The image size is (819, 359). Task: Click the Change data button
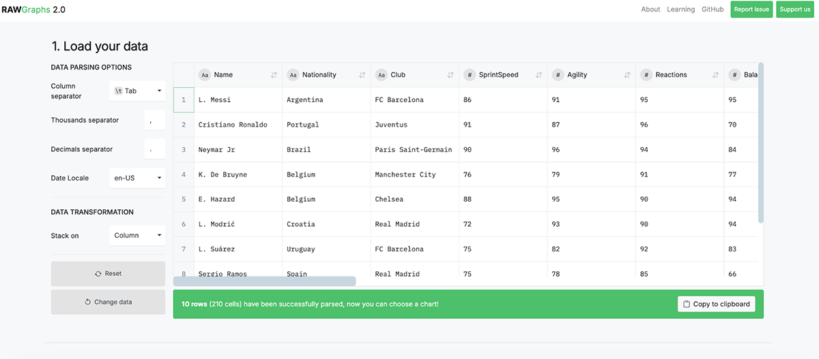pos(108,302)
